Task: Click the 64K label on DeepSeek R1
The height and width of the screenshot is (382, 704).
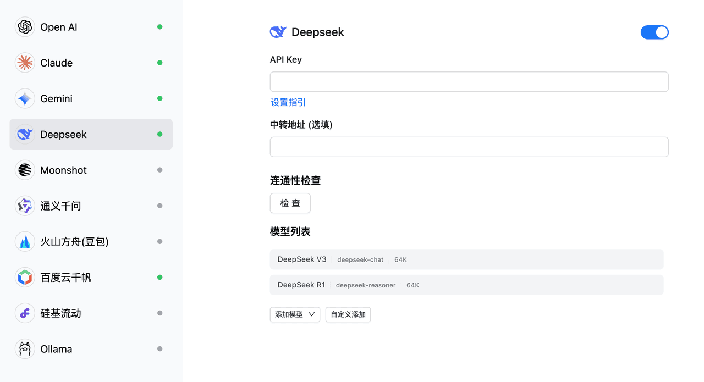Action: point(413,285)
